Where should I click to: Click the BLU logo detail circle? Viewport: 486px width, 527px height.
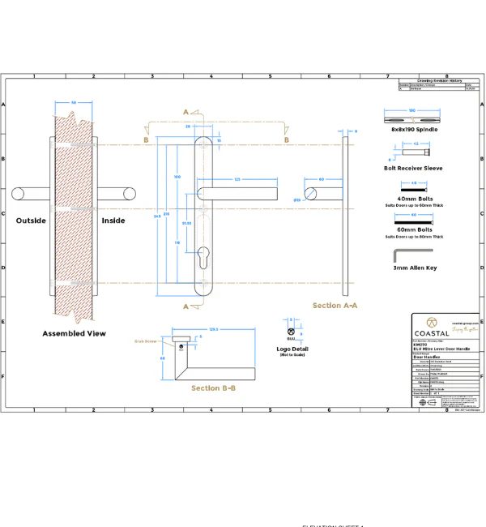pos(290,331)
